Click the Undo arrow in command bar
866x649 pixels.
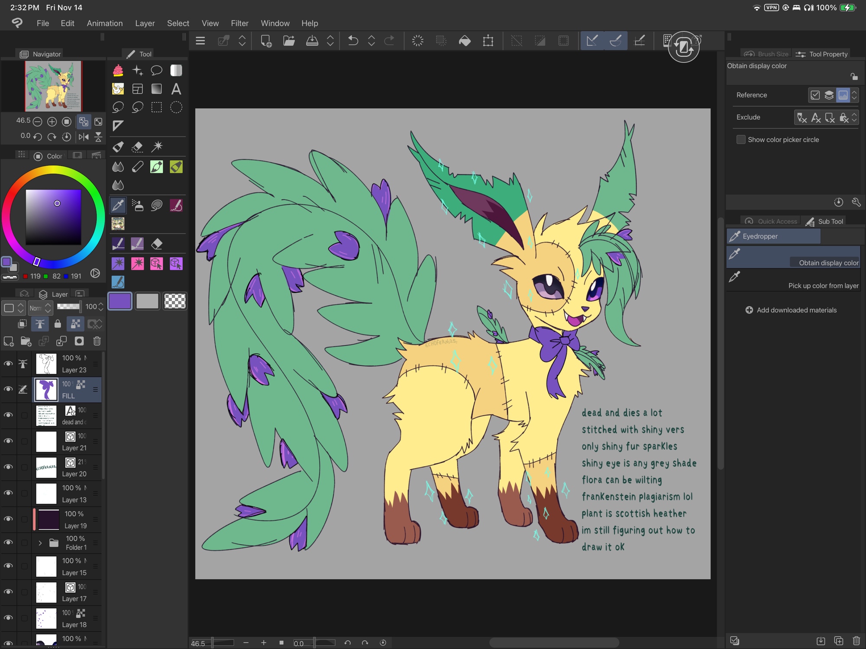click(353, 41)
